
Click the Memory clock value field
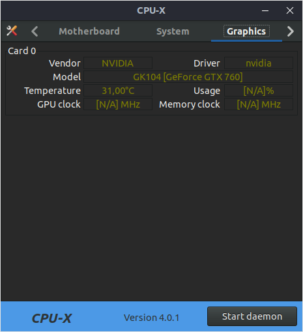pyautogui.click(x=259, y=104)
